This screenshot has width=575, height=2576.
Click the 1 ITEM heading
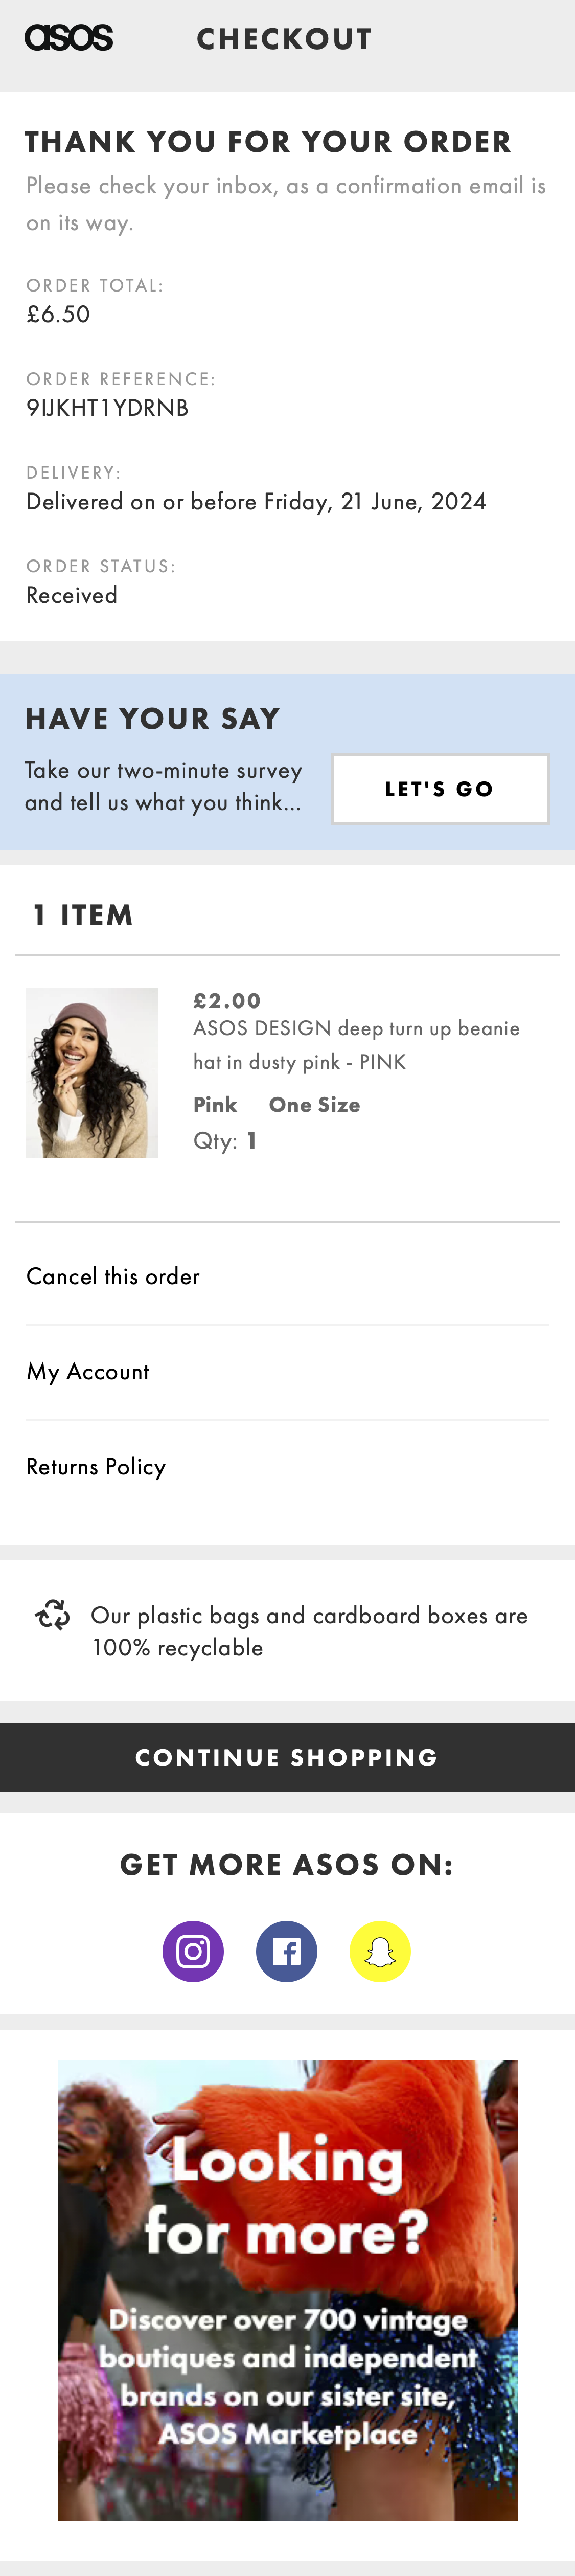tap(83, 914)
